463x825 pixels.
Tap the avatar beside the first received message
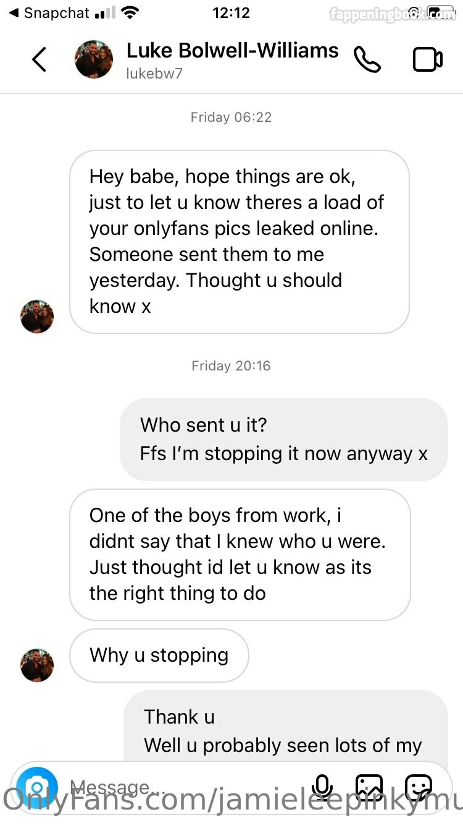[x=37, y=317]
